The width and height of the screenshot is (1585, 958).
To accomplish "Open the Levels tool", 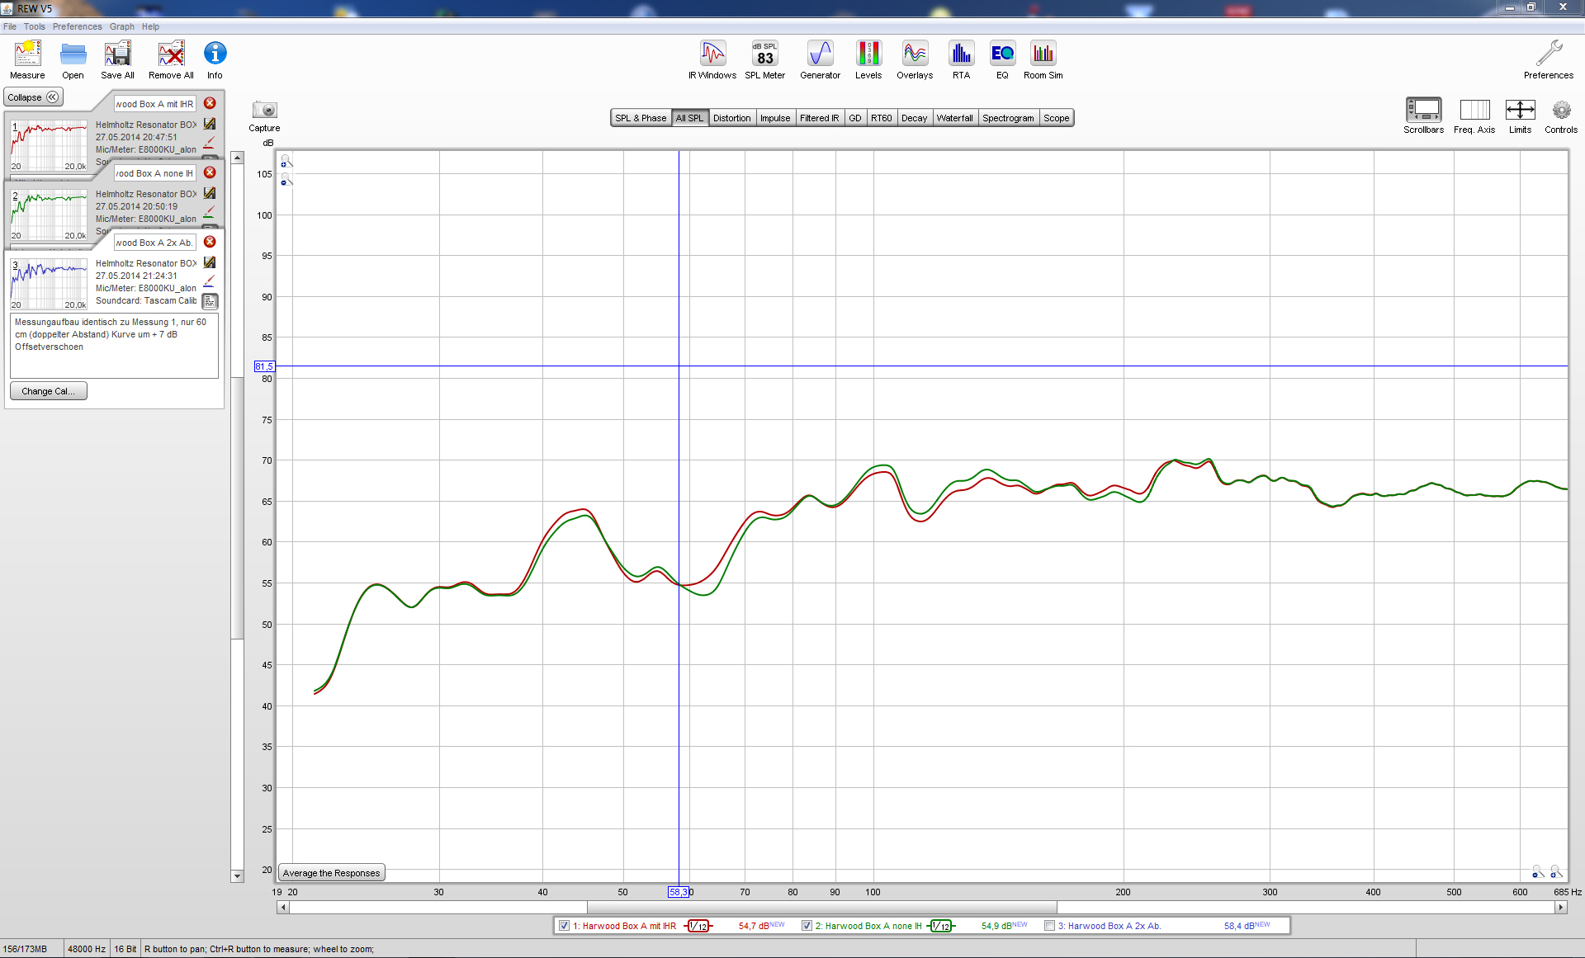I will pos(868,59).
